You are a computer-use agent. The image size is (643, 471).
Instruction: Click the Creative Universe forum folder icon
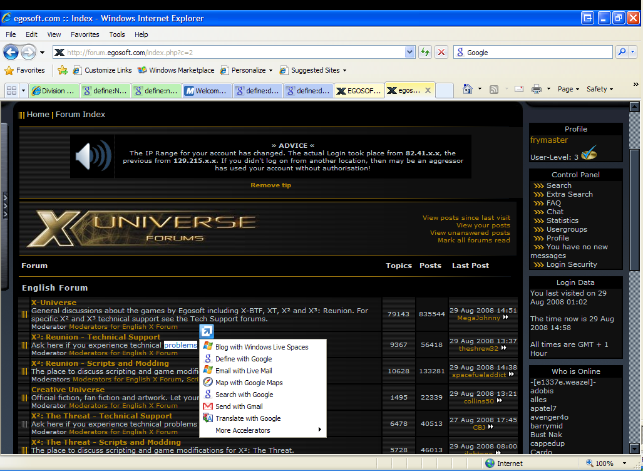point(24,398)
